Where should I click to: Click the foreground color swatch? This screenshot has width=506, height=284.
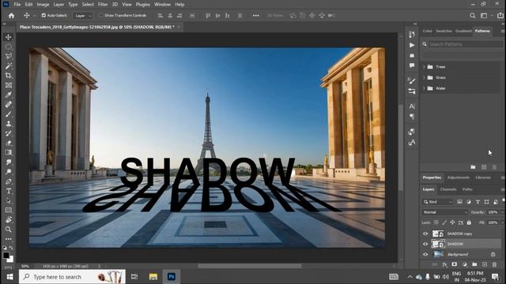coord(6,256)
